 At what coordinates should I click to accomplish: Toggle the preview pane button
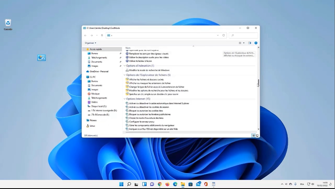click(250, 43)
